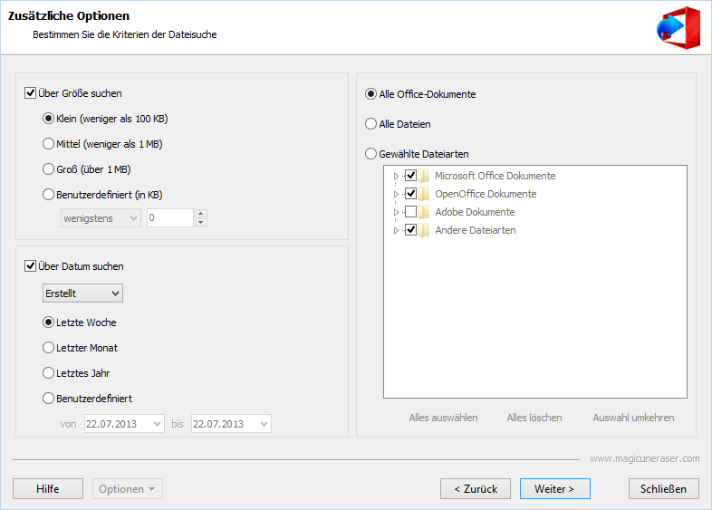Open the www.magicuneraser.com link

tap(645, 458)
